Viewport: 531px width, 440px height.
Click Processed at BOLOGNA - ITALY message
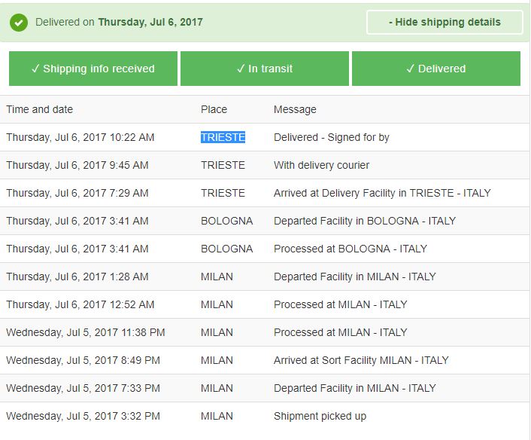pyautogui.click(x=350, y=249)
